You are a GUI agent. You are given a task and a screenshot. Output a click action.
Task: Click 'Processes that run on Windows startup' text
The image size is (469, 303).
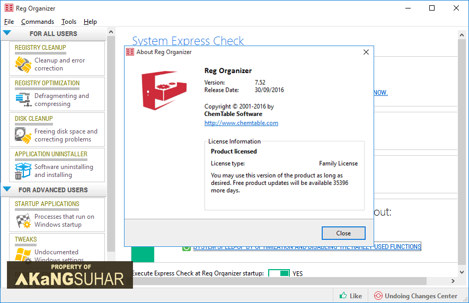[64, 220]
